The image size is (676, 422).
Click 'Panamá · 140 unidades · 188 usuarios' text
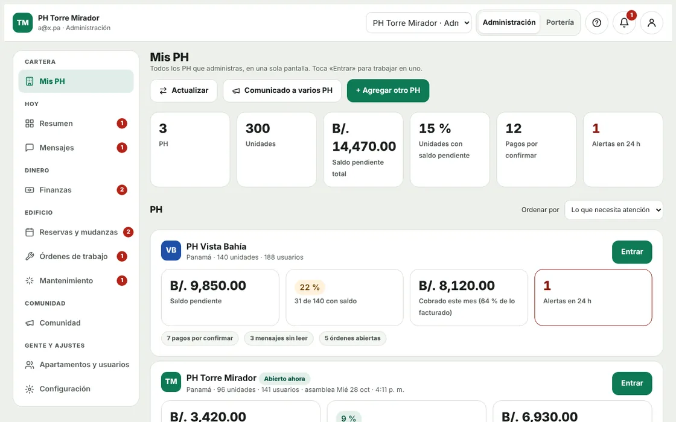coord(245,257)
